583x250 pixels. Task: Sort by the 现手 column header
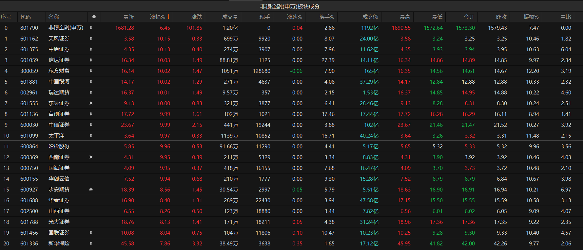(x=265, y=17)
